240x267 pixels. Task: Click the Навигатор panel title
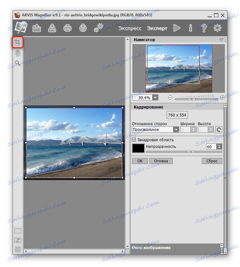(x=144, y=40)
